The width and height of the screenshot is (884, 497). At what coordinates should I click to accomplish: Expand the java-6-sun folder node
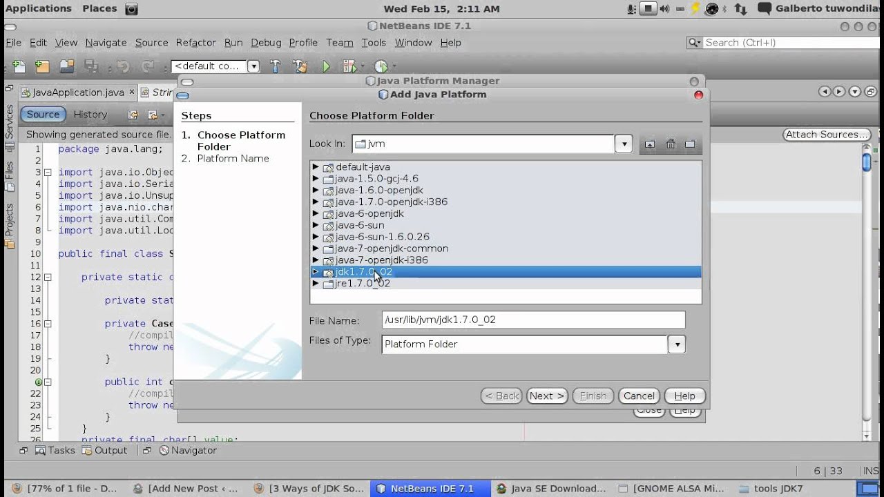pos(316,225)
